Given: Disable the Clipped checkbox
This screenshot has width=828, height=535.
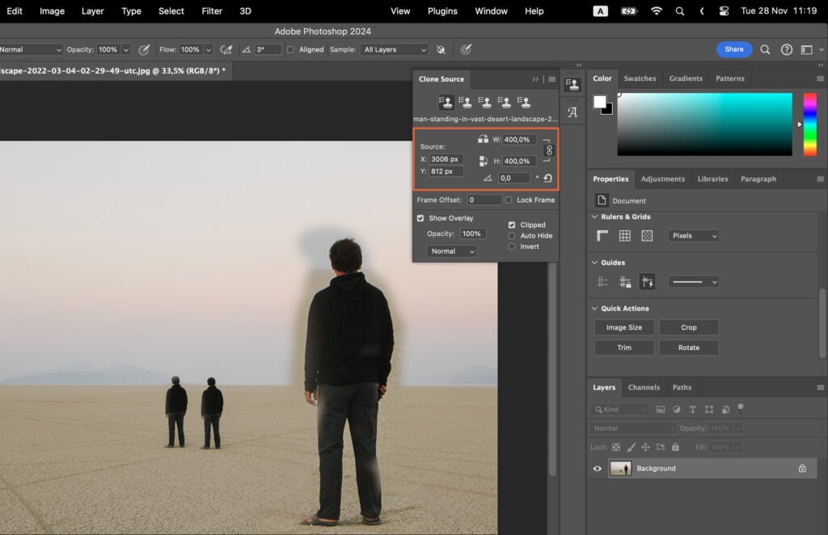Looking at the screenshot, I should click(513, 225).
